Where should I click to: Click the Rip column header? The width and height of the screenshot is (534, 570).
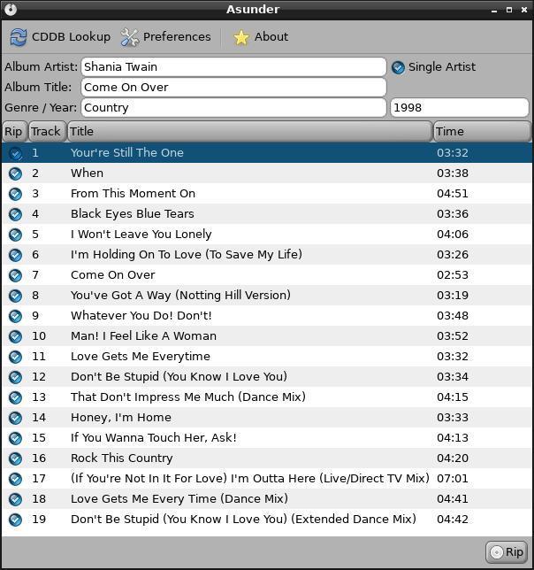14,131
